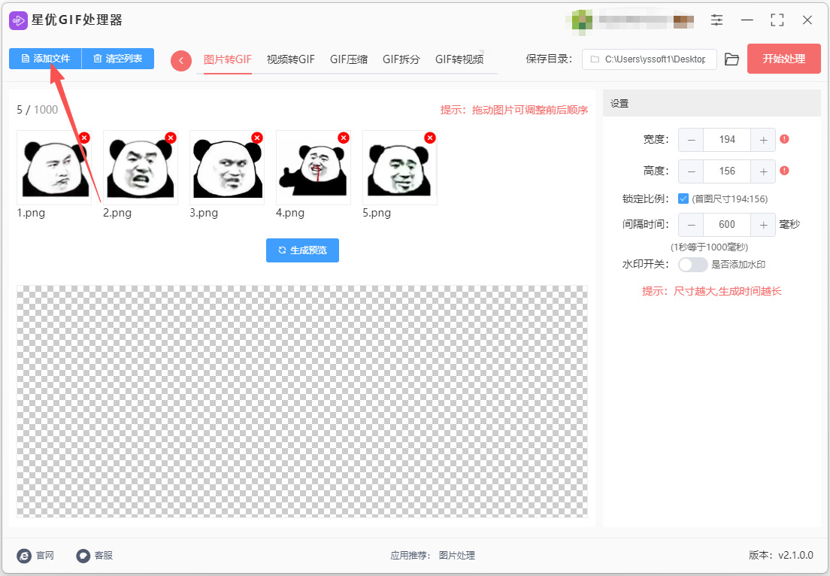The height and width of the screenshot is (576, 830).
Task: Click the 5.png file name label
Action: [x=377, y=213]
